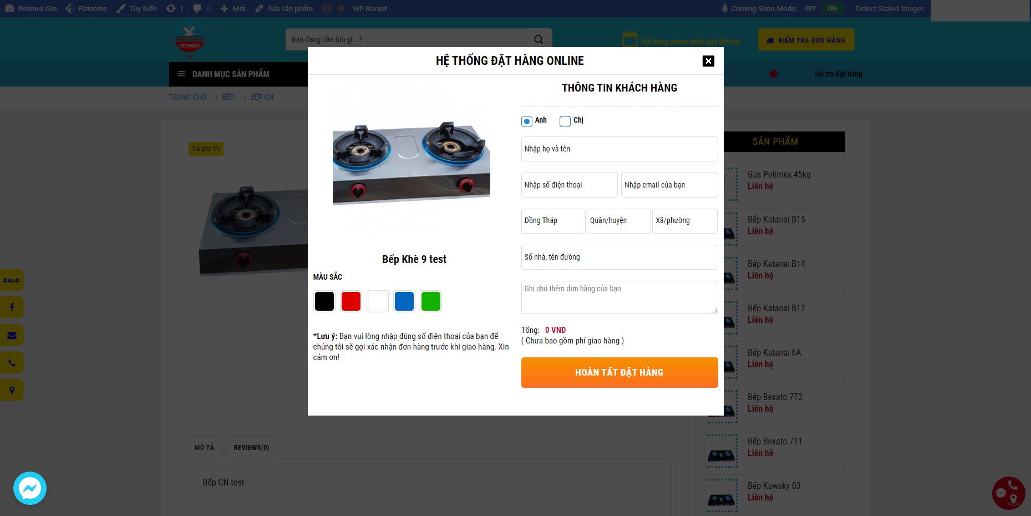Screen dimensions: 1031x516
Task: Open the Xã/phường dropdown
Action: 684,221
